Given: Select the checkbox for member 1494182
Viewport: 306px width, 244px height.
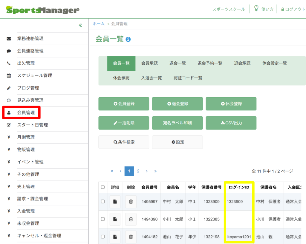Looking at the screenshot, I should [103, 237].
